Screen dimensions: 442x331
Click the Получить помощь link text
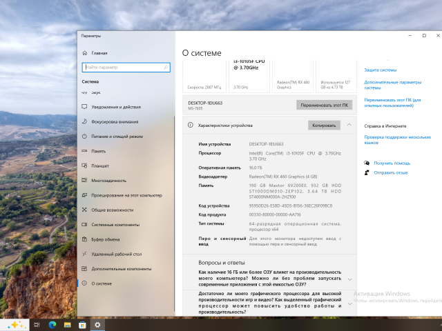[x=392, y=163]
